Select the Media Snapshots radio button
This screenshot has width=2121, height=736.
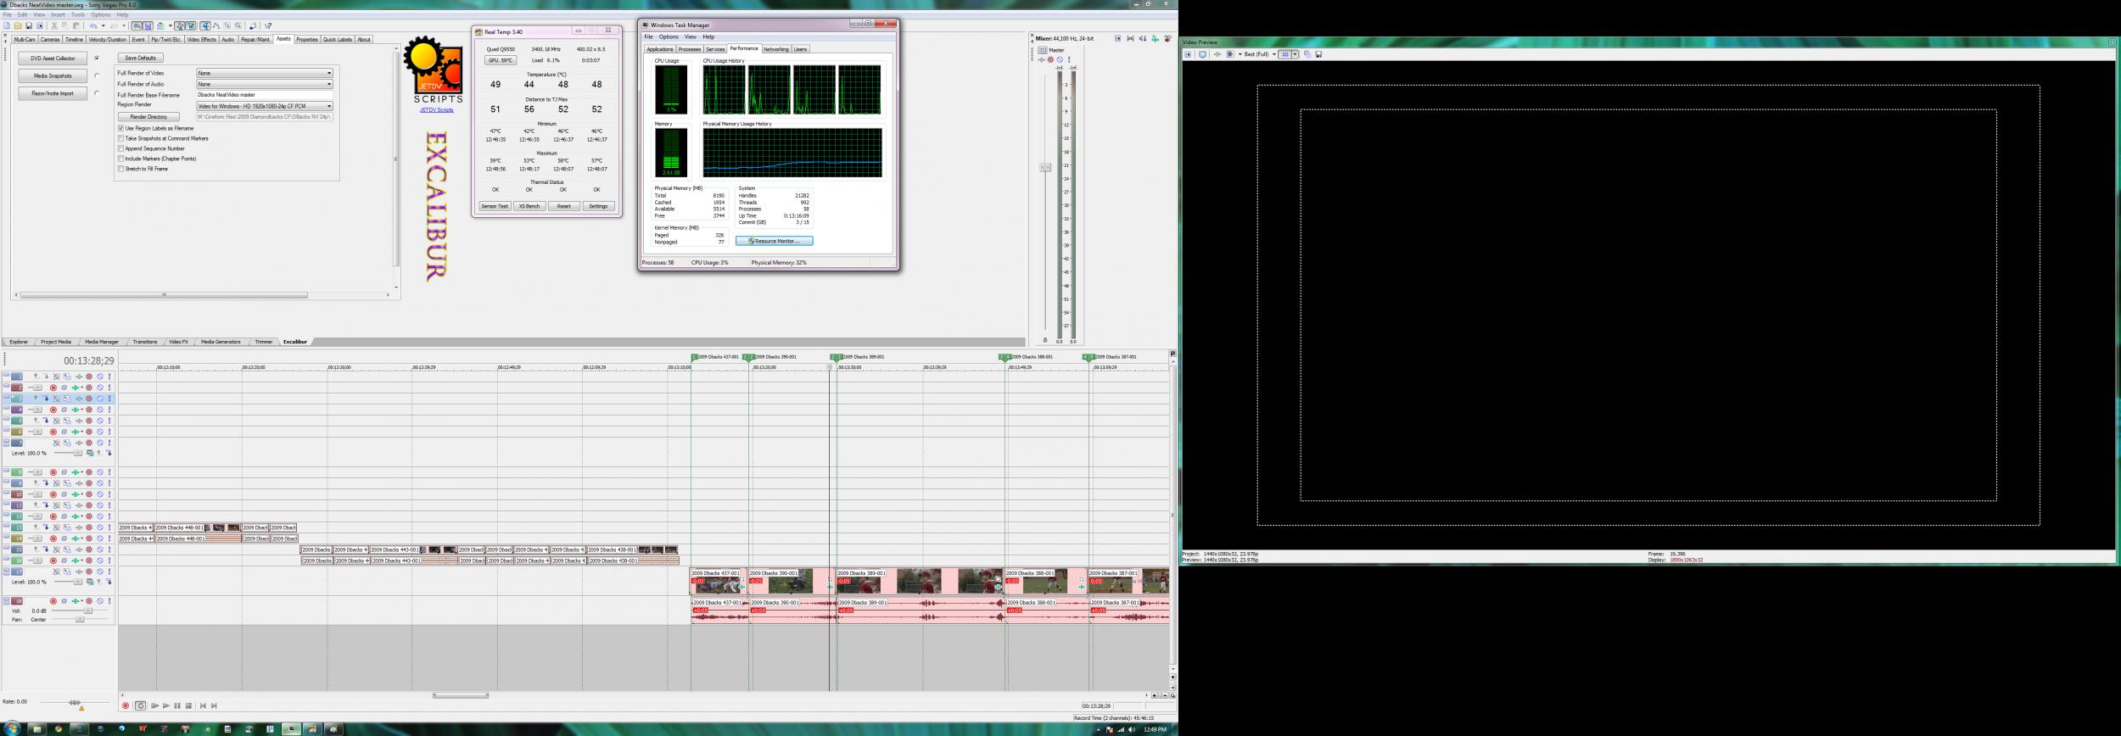[97, 75]
